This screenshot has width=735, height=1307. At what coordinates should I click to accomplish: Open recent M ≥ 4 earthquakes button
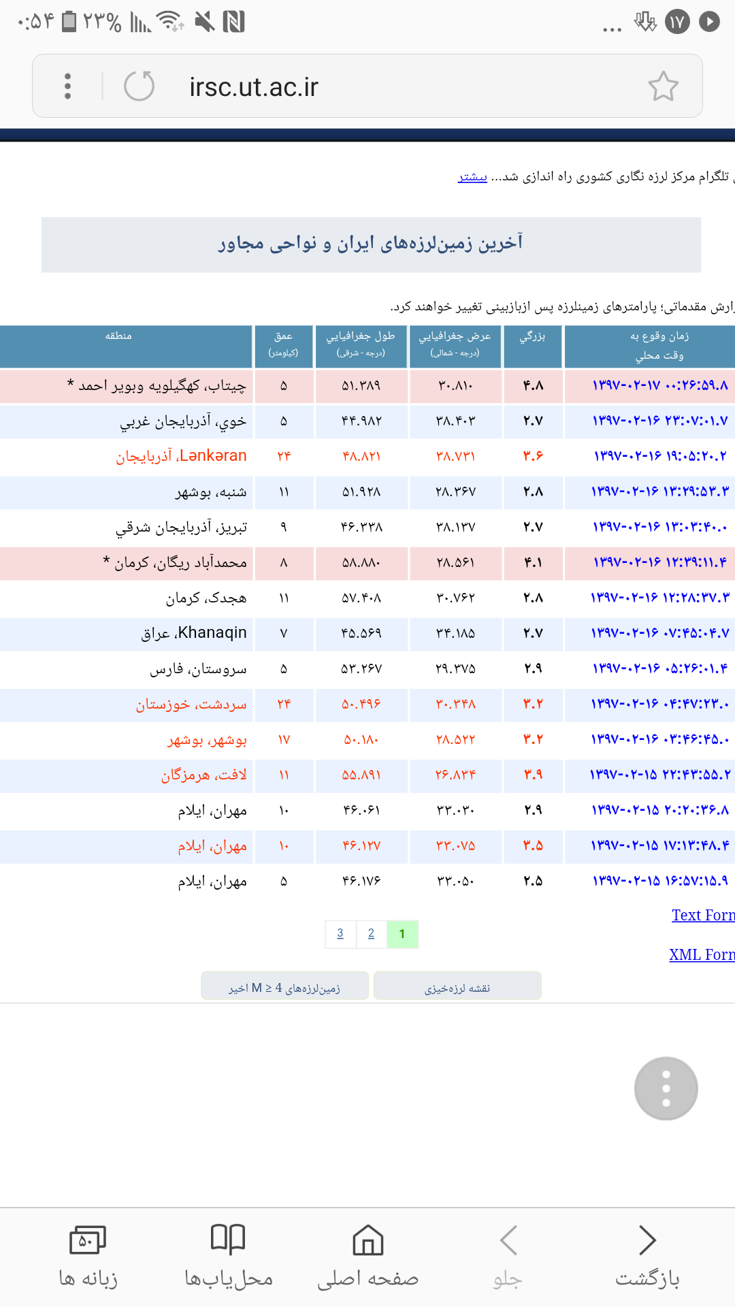[x=284, y=986]
